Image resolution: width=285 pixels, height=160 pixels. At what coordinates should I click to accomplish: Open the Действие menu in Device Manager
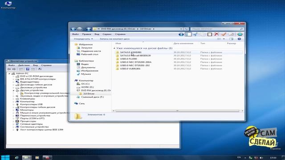coord(24,65)
